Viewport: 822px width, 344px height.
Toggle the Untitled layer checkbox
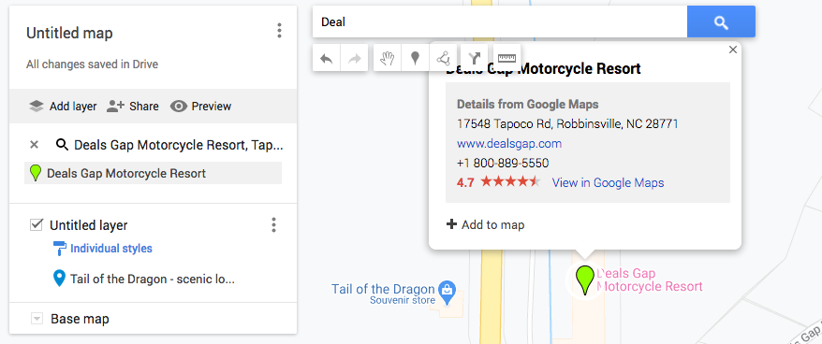(37, 225)
